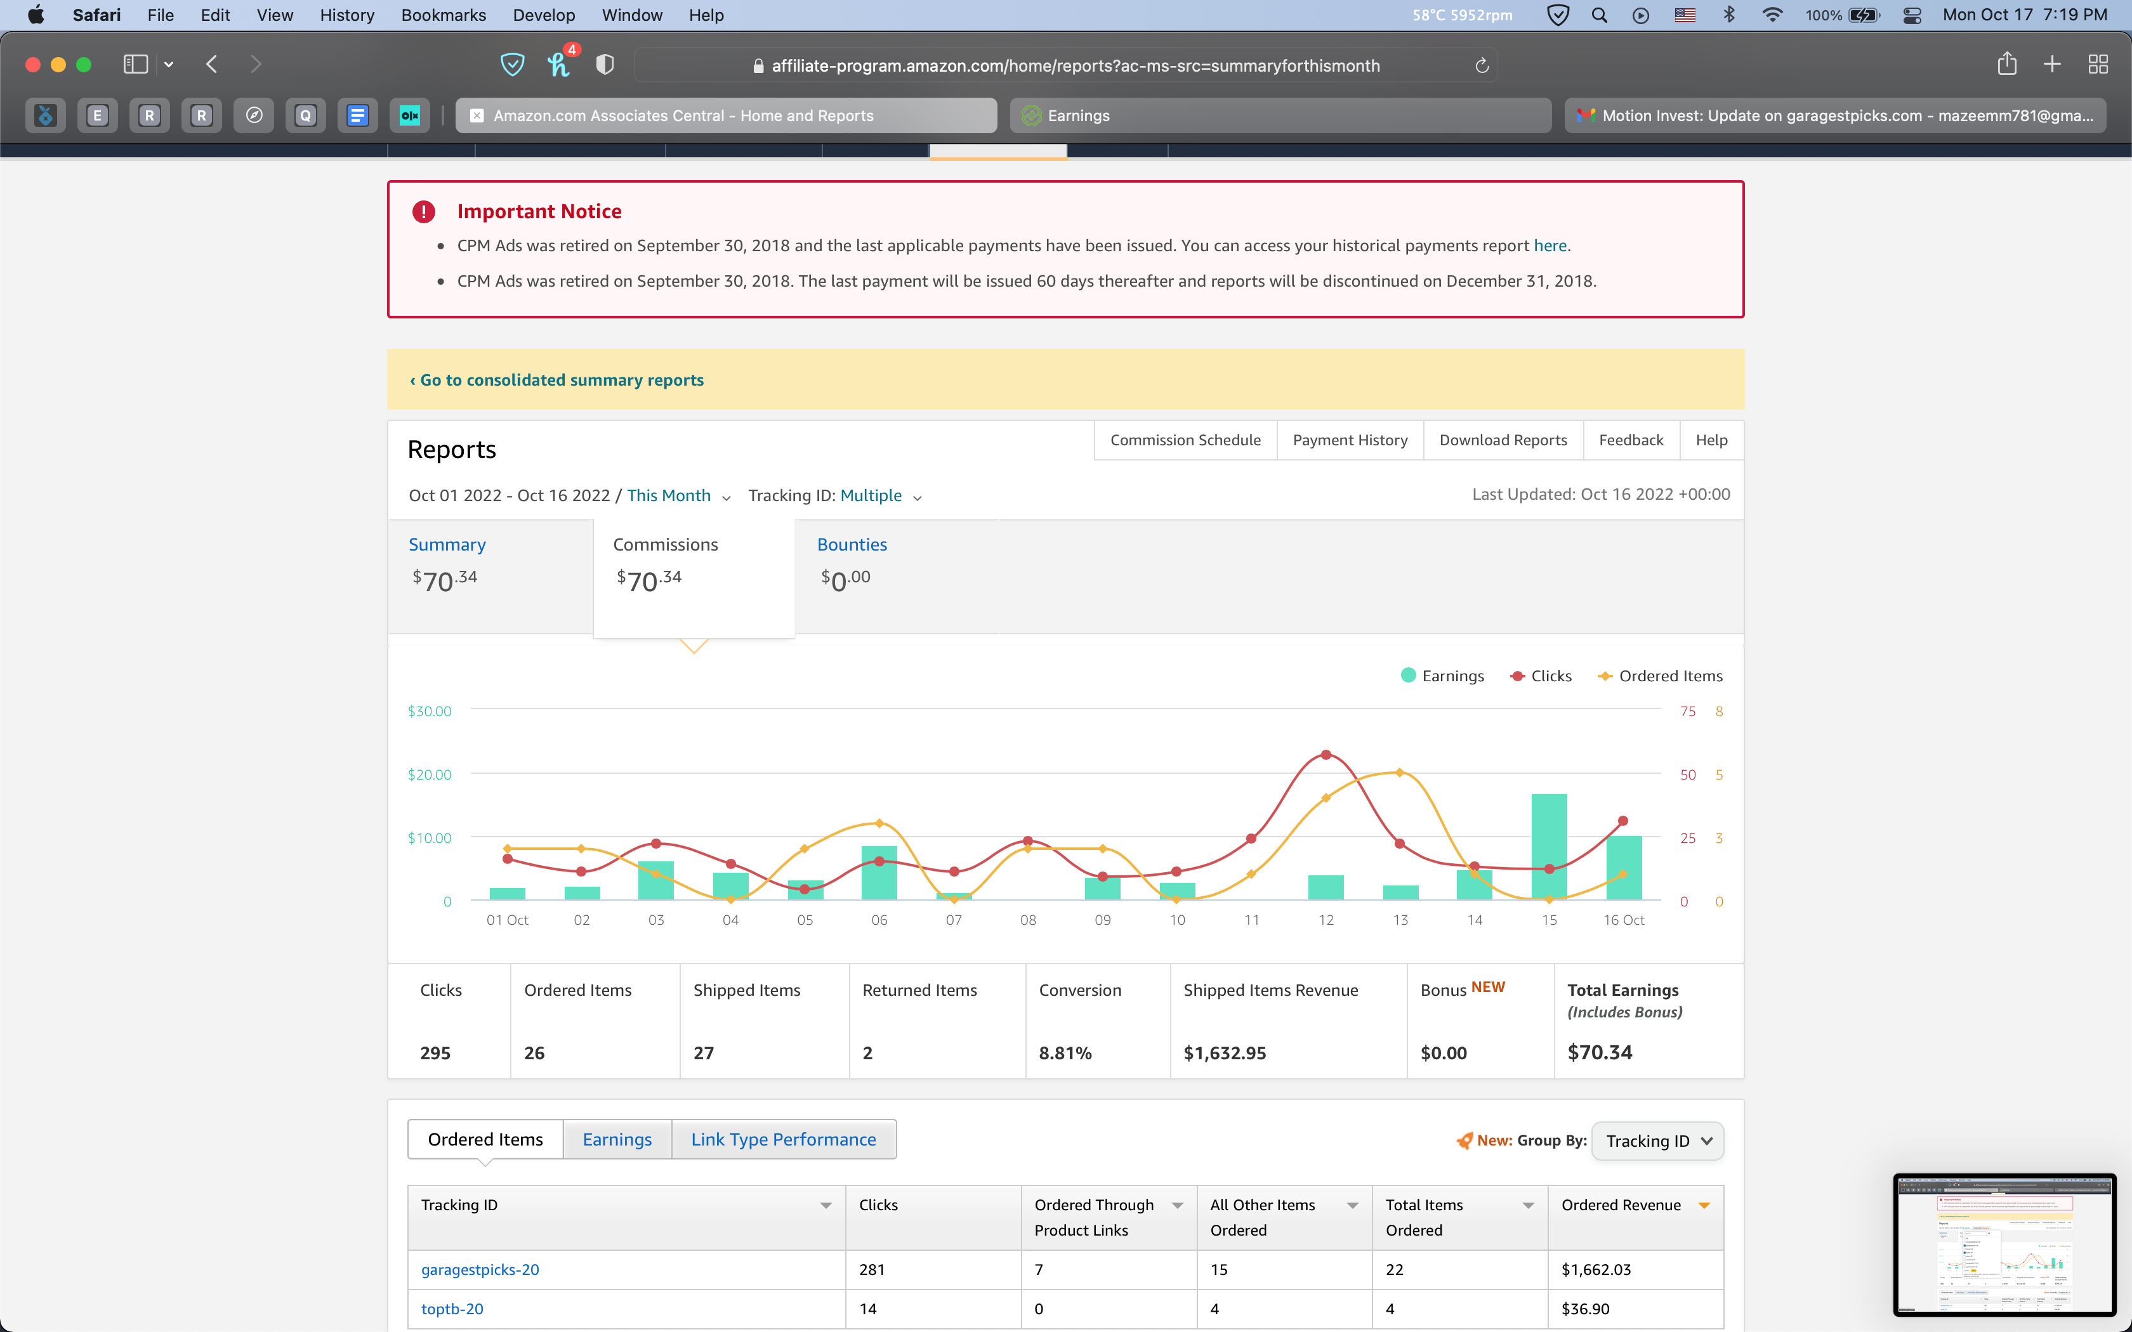Viewport: 2132px width, 1332px height.
Task: Go to consolidated summary reports
Action: [556, 380]
